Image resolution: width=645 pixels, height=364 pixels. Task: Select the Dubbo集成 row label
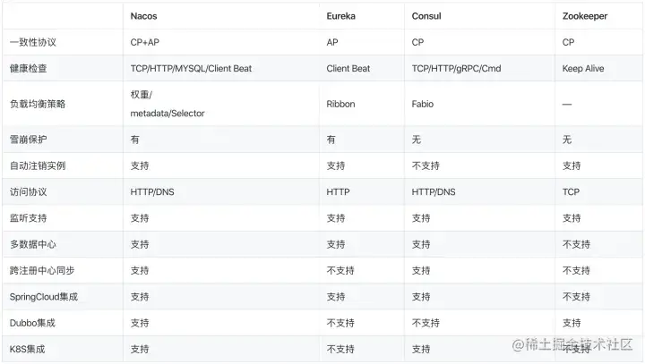click(32, 324)
